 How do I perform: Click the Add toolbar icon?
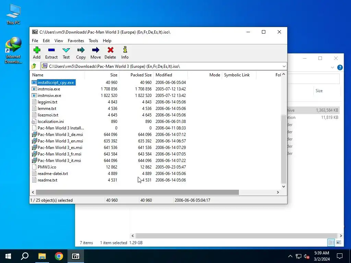point(37,50)
